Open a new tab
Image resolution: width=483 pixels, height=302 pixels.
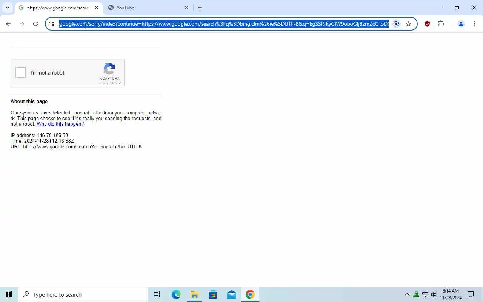point(200,8)
